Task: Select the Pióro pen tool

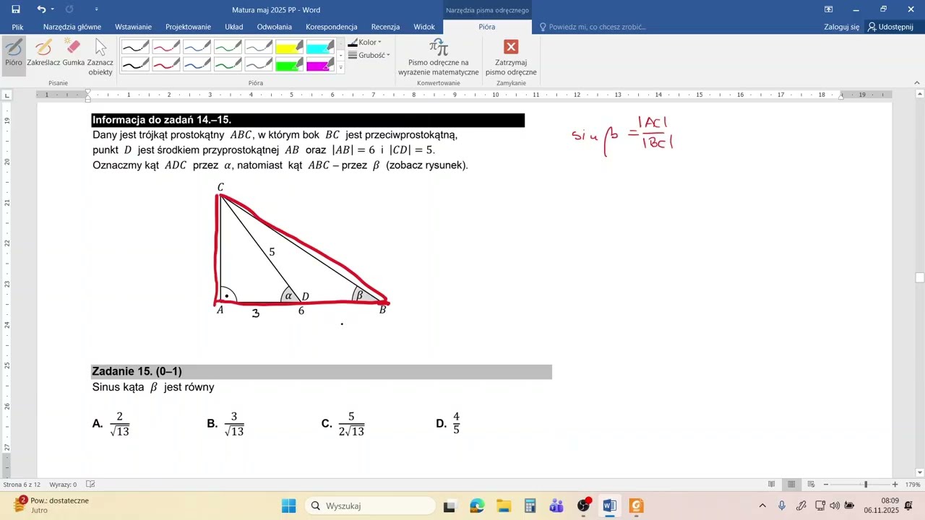Action: [14, 54]
